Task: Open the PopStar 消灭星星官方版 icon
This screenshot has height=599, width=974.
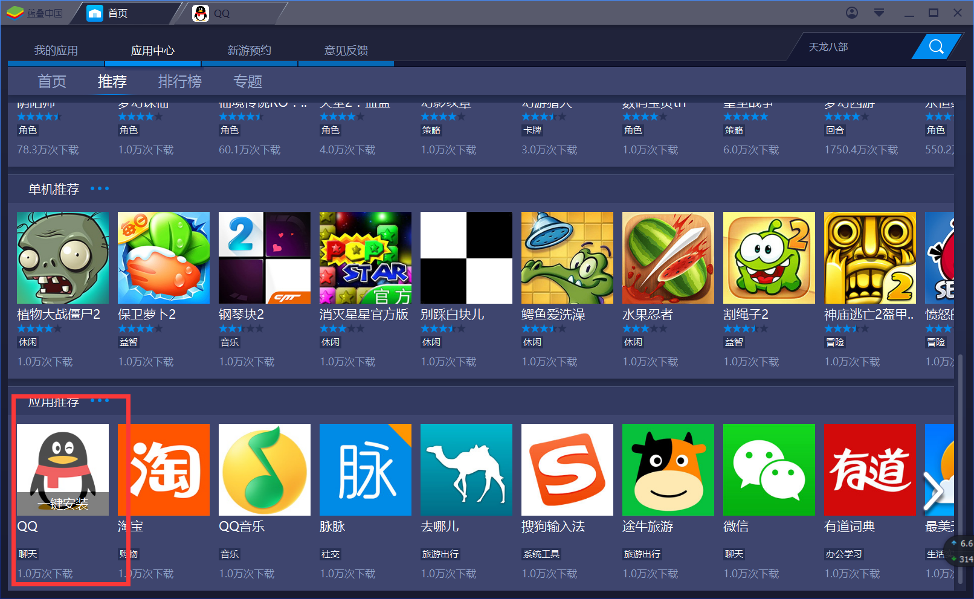Action: 366,258
